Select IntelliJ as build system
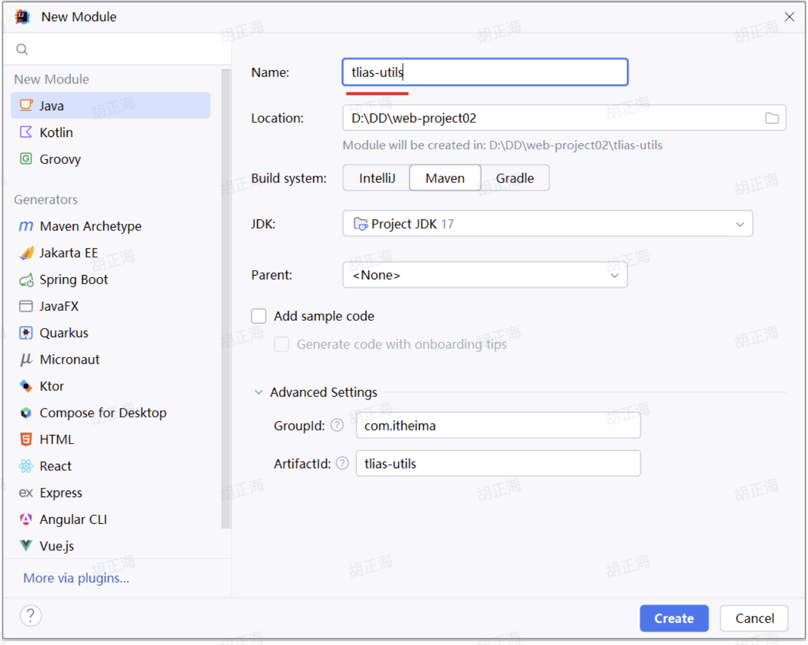The image size is (808, 645). point(377,178)
